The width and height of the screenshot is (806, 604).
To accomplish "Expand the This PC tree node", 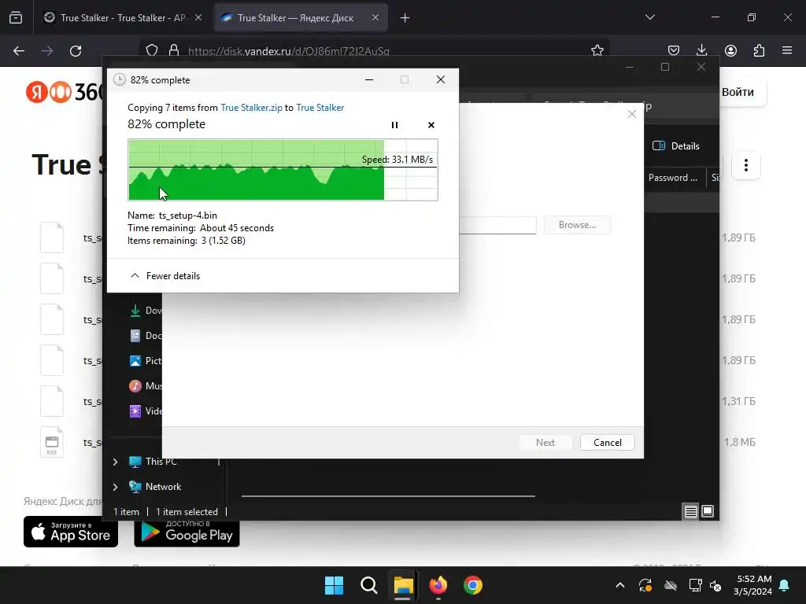I will tap(115, 462).
